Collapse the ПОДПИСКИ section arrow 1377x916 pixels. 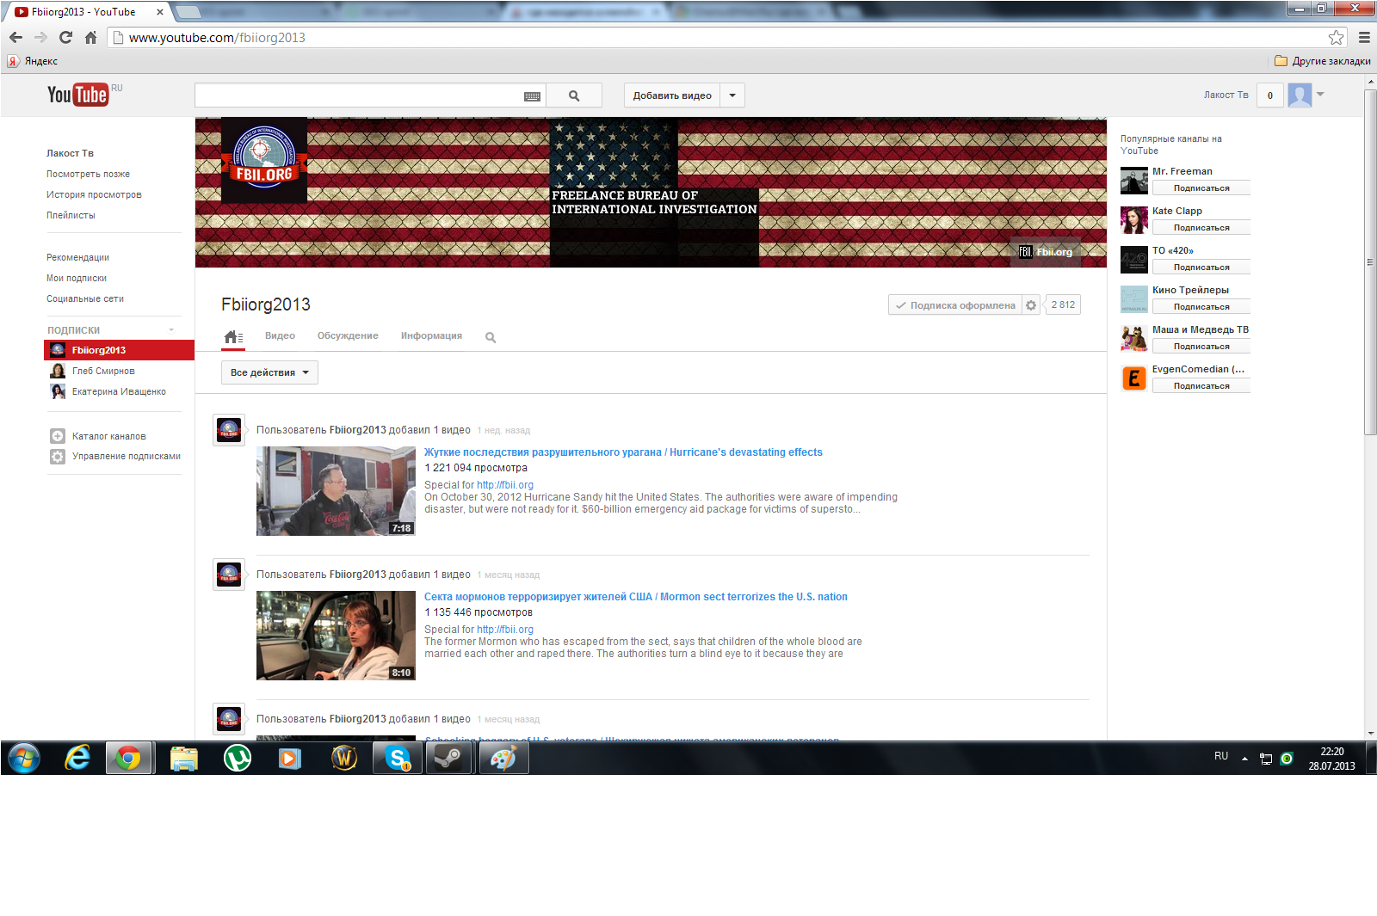(x=171, y=330)
